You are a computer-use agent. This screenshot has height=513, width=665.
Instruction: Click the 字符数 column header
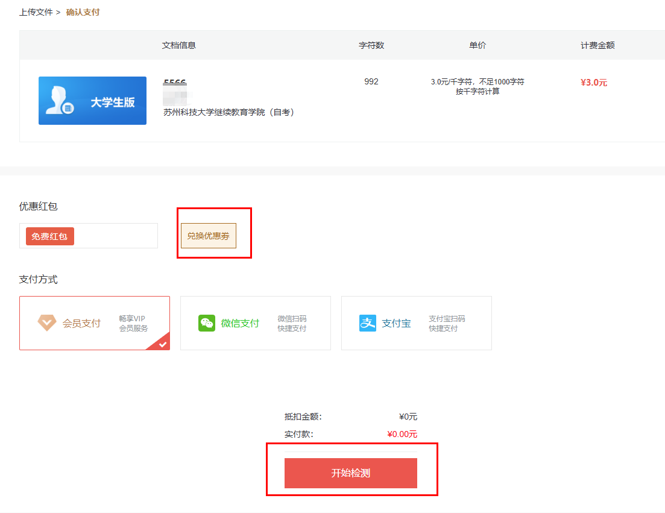tap(371, 45)
